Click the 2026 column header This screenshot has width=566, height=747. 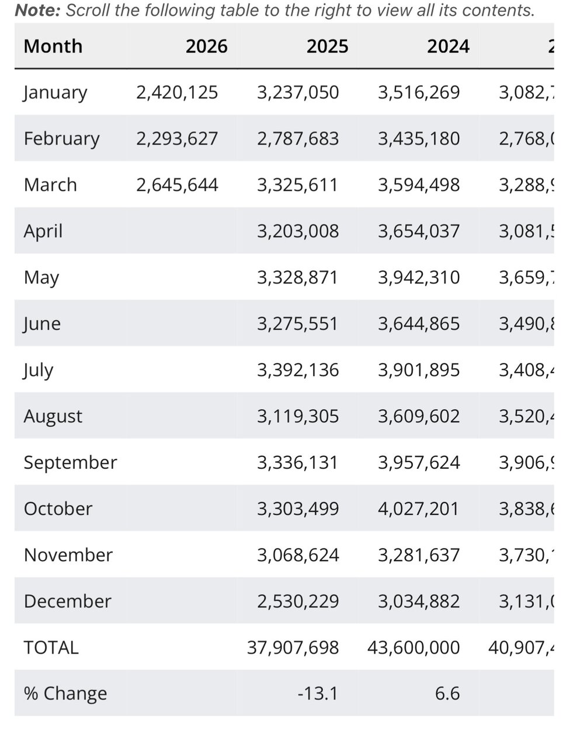[206, 46]
